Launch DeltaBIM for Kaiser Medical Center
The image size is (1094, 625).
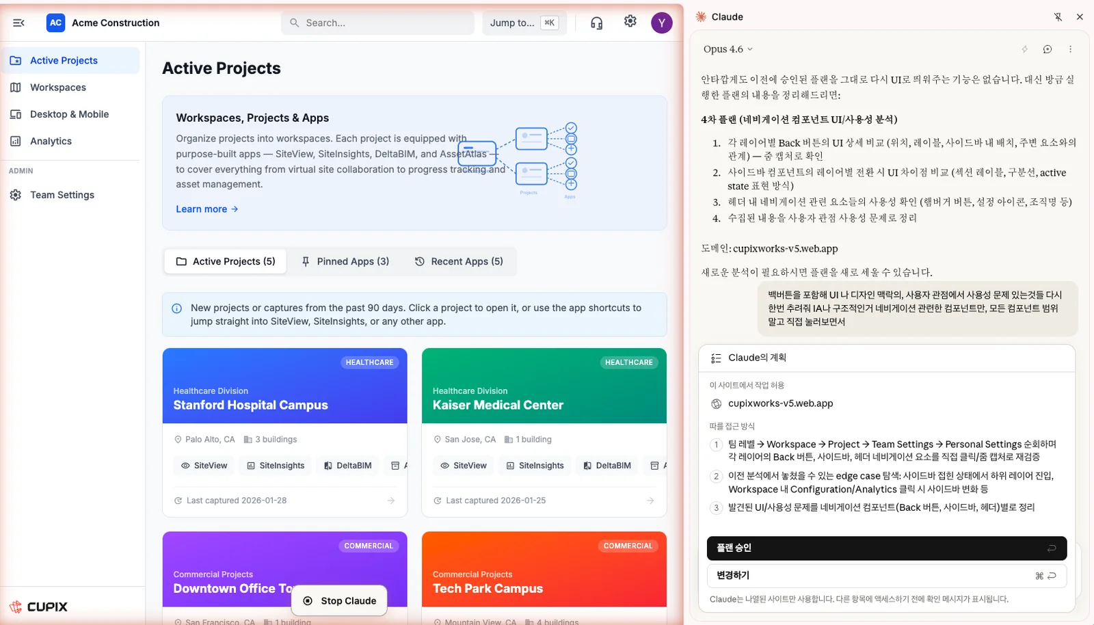607,466
